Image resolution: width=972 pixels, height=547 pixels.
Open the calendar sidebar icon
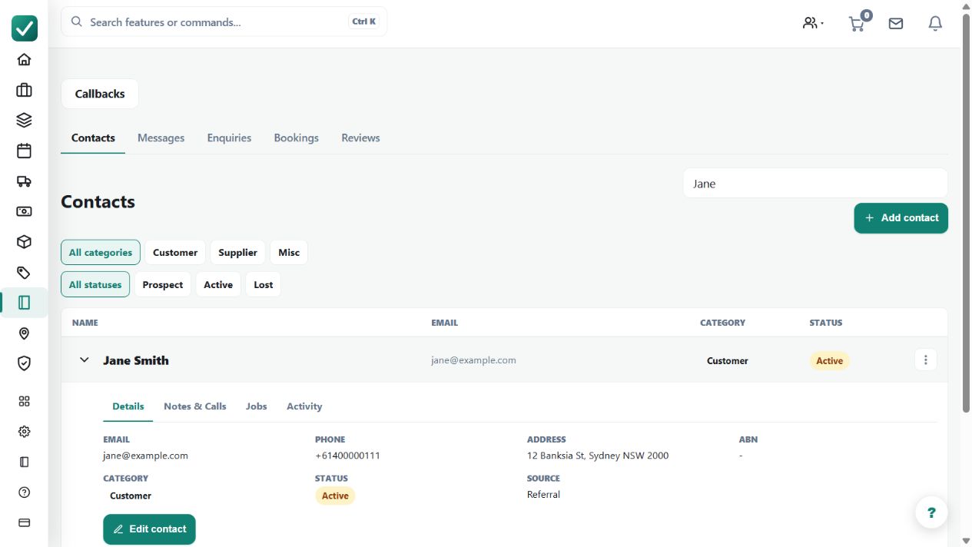pos(24,151)
